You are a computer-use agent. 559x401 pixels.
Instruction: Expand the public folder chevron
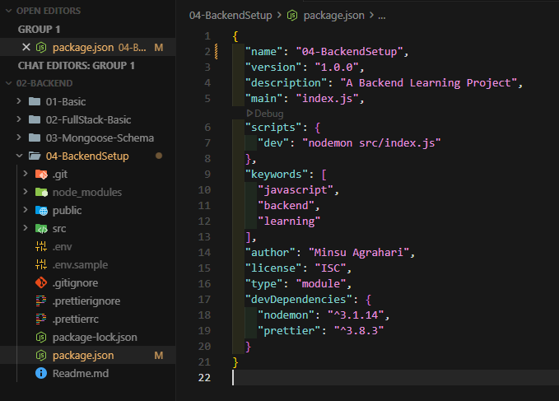(x=26, y=210)
